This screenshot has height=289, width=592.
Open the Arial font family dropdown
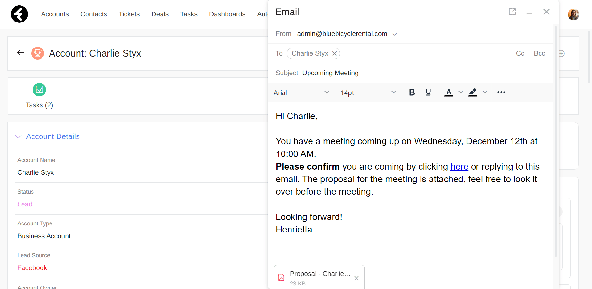301,92
